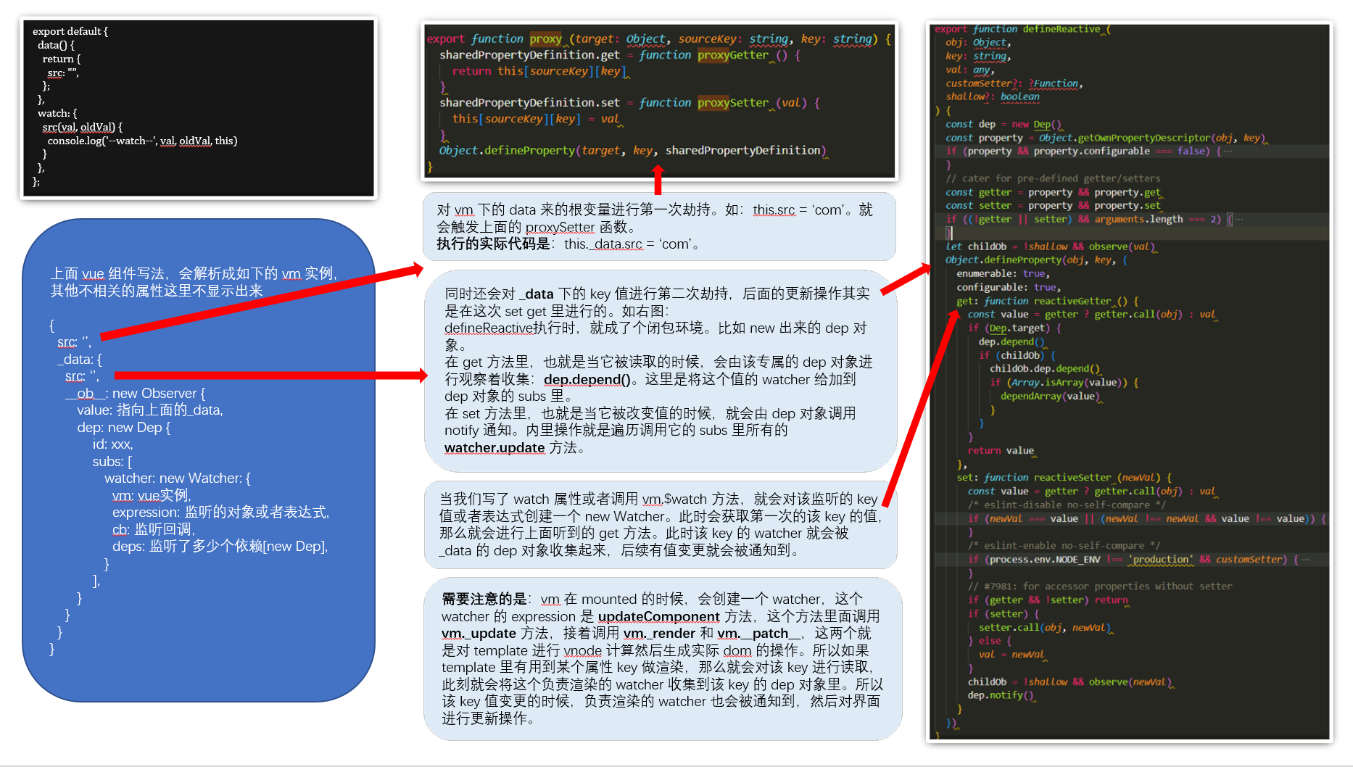Click the '__ob__: new Observer {' line
The image size is (1353, 767).
(x=136, y=394)
